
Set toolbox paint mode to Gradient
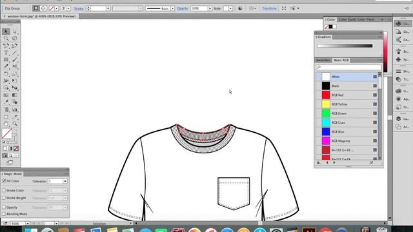coord(10,149)
